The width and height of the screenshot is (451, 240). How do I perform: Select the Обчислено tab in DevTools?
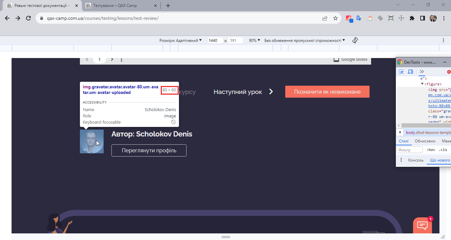click(425, 141)
